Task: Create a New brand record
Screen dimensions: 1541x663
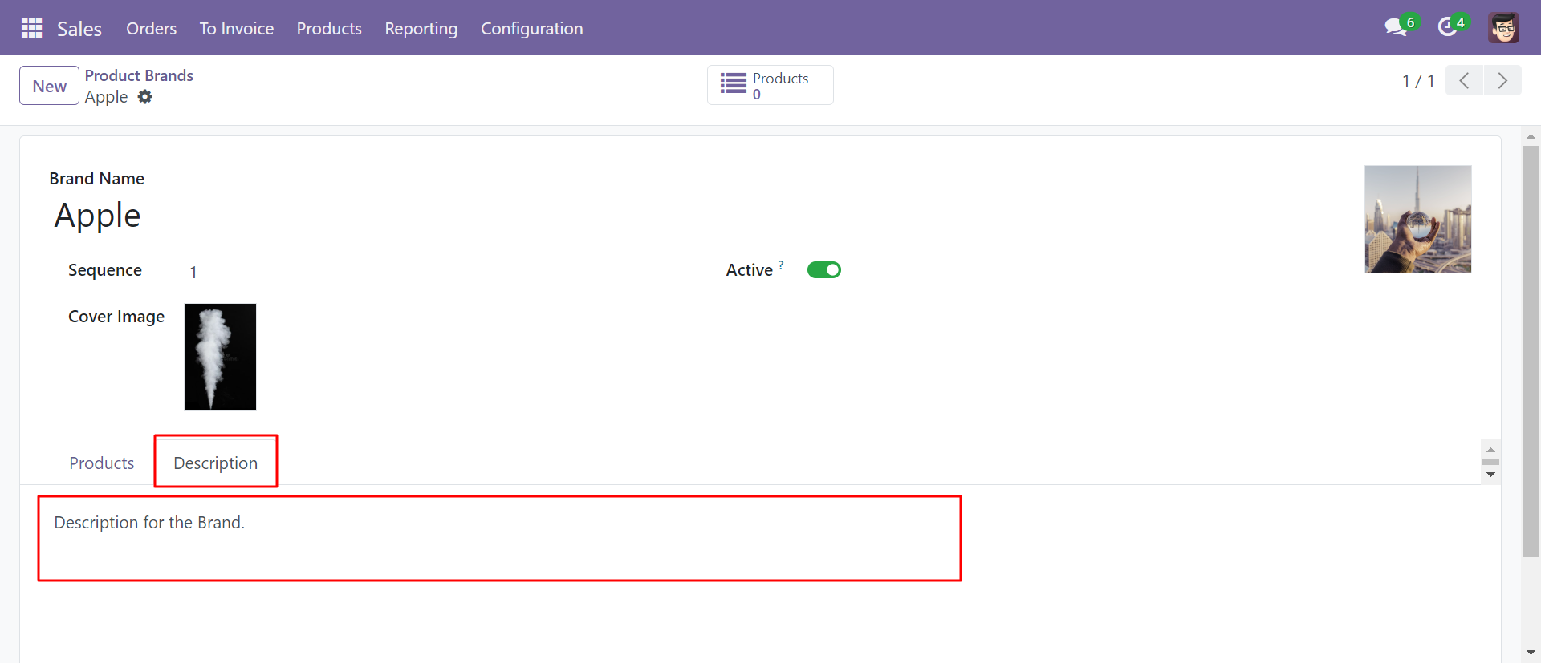Action: point(50,86)
